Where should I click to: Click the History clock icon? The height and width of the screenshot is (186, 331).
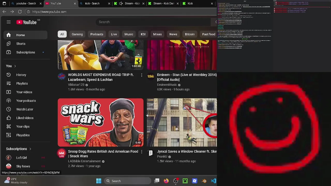click(x=9, y=75)
